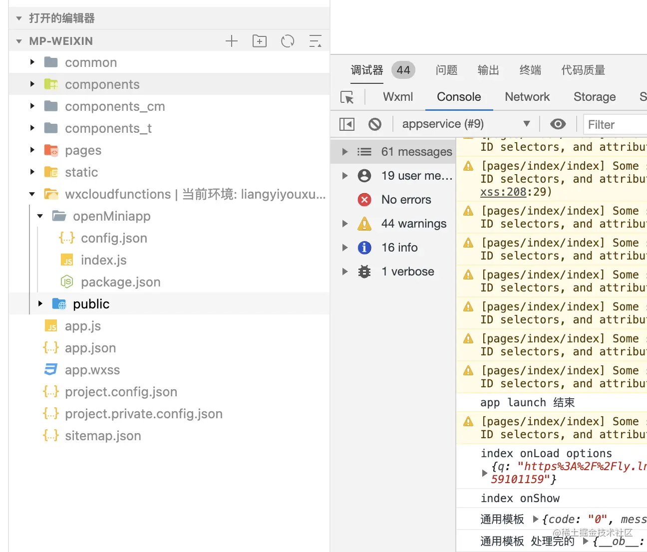
Task: Click the public folder globe icon
Action: (x=59, y=304)
